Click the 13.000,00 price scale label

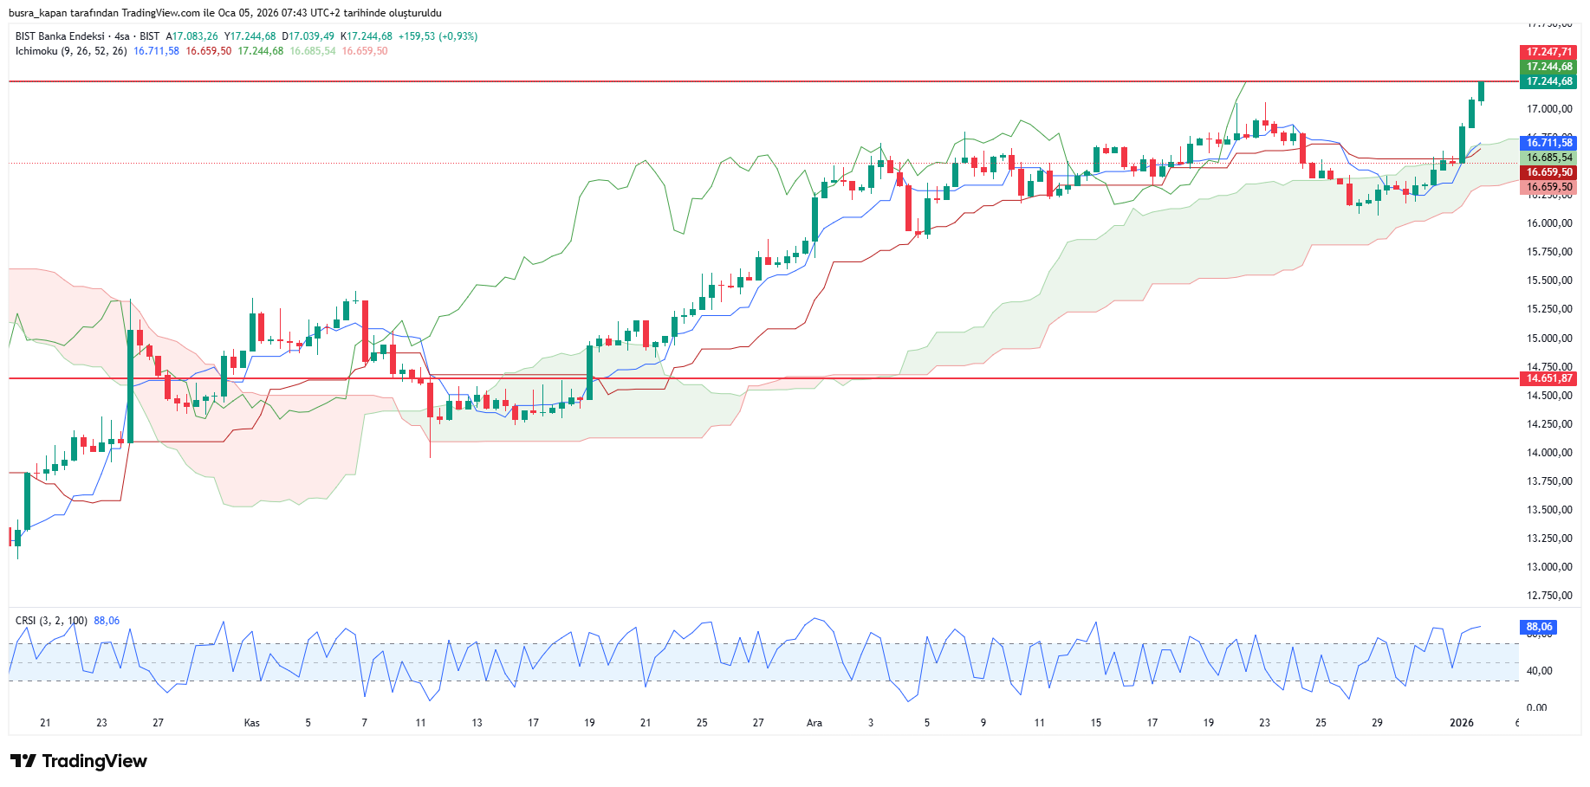[1548, 567]
